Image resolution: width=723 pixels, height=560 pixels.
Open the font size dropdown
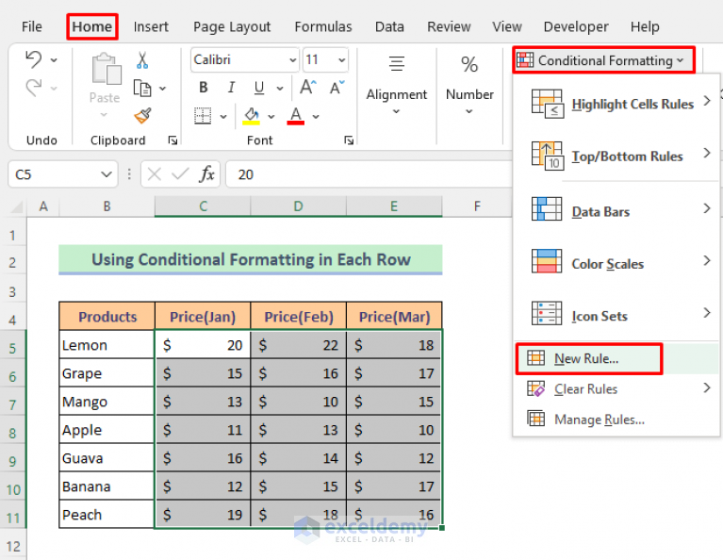coord(341,60)
